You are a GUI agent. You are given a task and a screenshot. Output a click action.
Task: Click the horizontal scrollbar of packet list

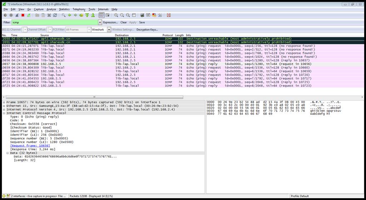click(x=94, y=97)
